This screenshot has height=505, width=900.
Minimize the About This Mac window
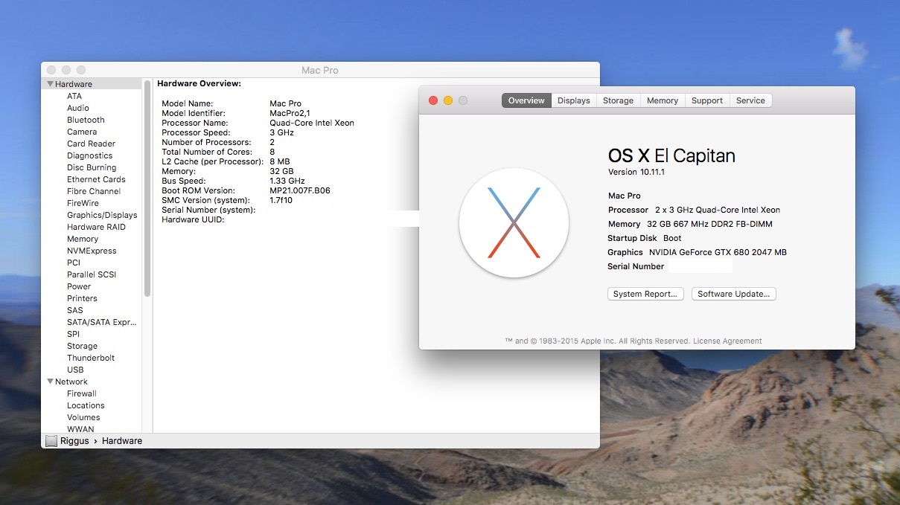[448, 100]
